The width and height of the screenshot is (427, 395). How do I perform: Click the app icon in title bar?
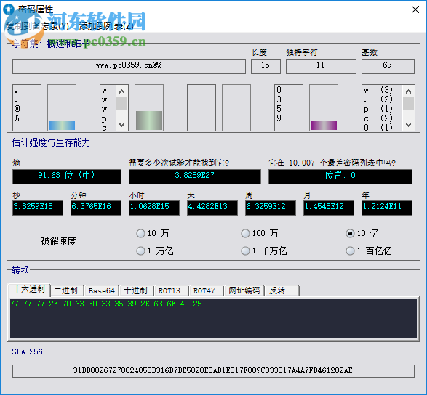[x=9, y=9]
